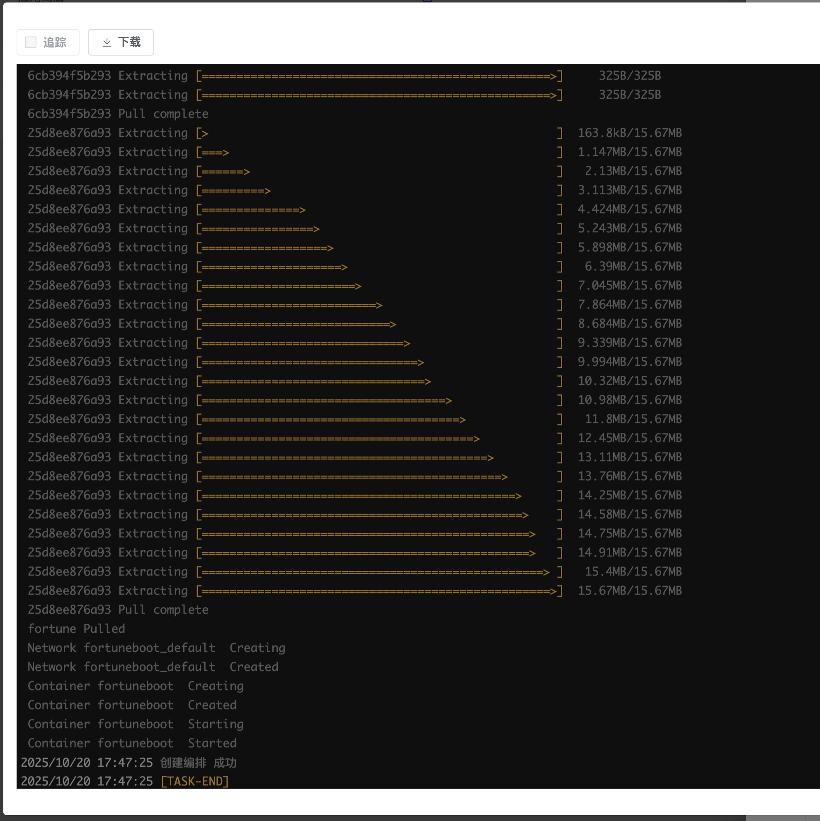The width and height of the screenshot is (820, 821).
Task: Click '25d8ee876a93 Pull complete' line
Action: (118, 610)
